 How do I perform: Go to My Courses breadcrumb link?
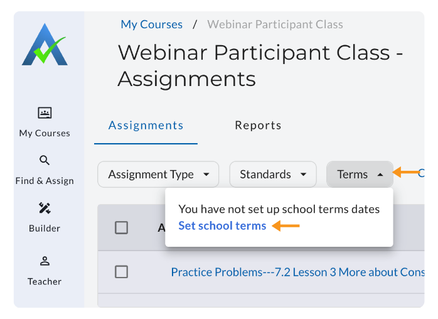point(151,24)
